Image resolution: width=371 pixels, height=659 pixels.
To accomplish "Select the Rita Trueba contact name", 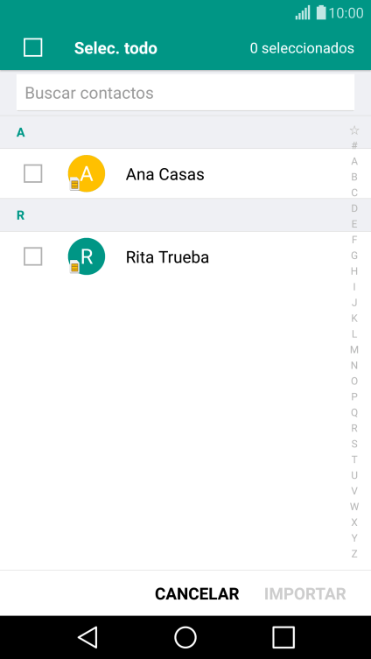I will 167,257.
